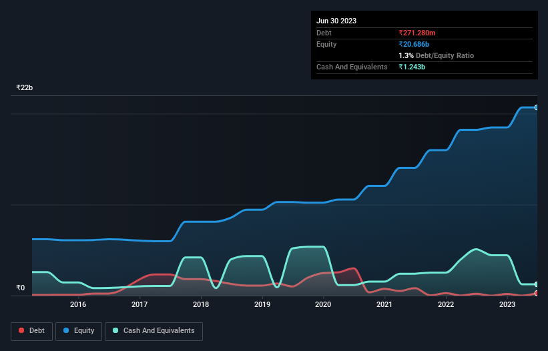
Task: Toggle the Equity series legend button
Action: click(x=79, y=331)
